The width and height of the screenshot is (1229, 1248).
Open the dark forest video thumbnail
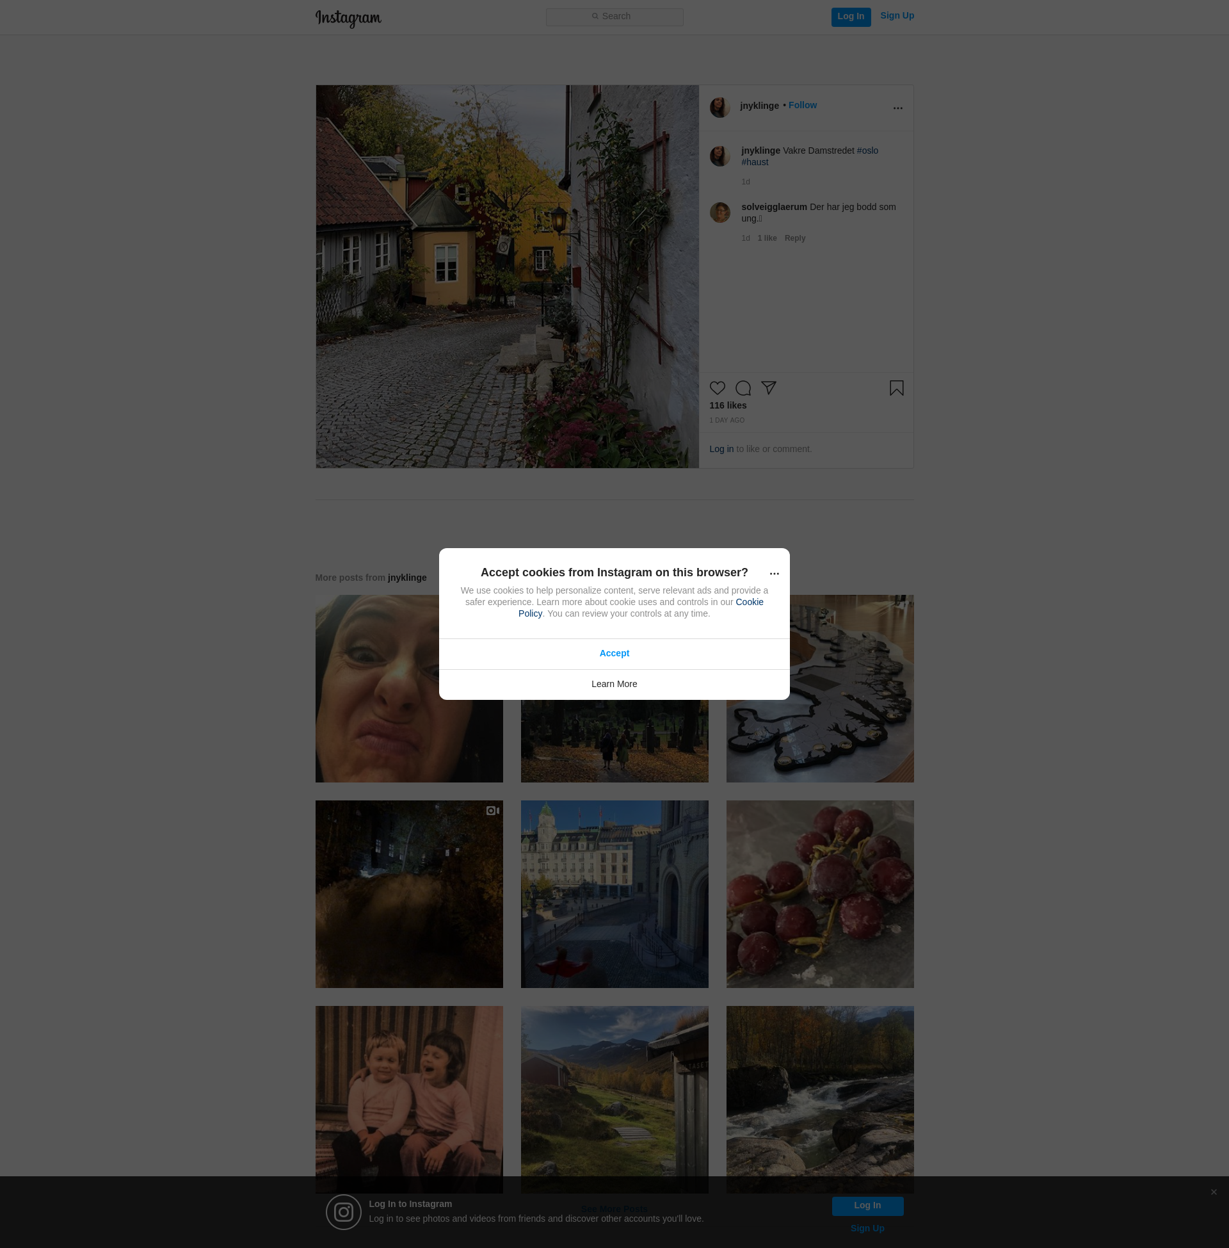click(408, 894)
